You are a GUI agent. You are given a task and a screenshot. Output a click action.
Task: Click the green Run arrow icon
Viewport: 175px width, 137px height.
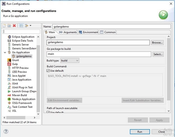[x=163, y=15]
